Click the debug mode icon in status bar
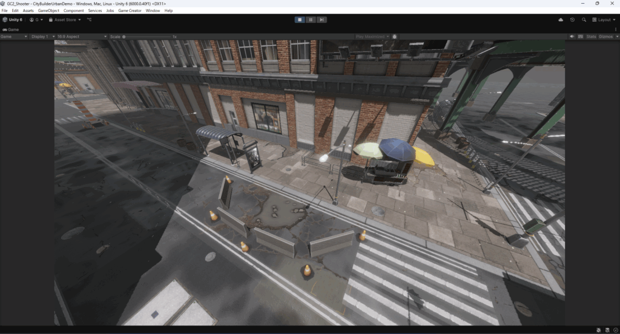The image size is (620, 334). pyautogui.click(x=598, y=330)
